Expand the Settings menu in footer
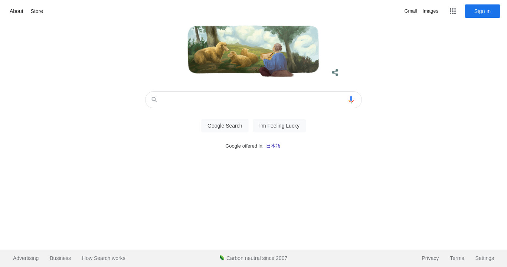The width and height of the screenshot is (507, 267). coord(484,258)
